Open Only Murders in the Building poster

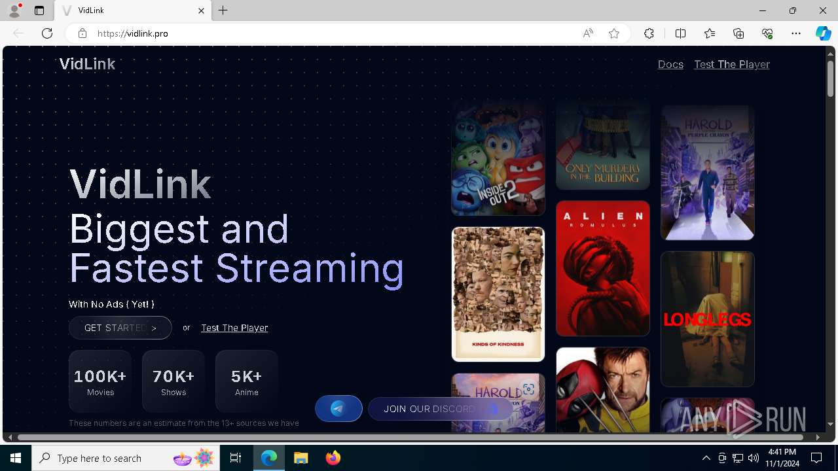tap(603, 145)
